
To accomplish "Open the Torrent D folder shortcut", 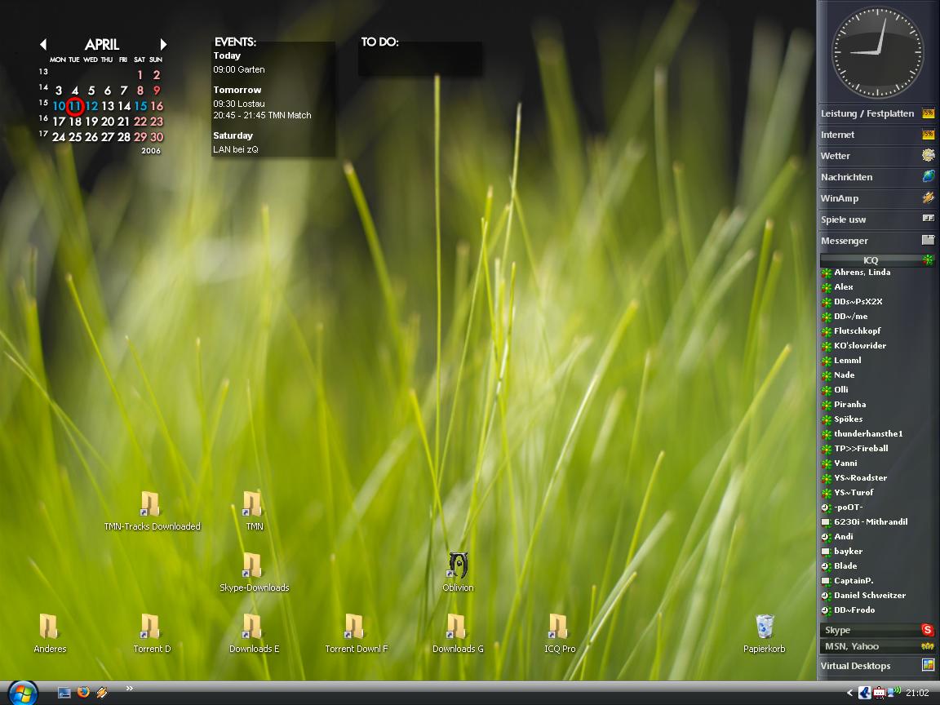I will coord(151,627).
